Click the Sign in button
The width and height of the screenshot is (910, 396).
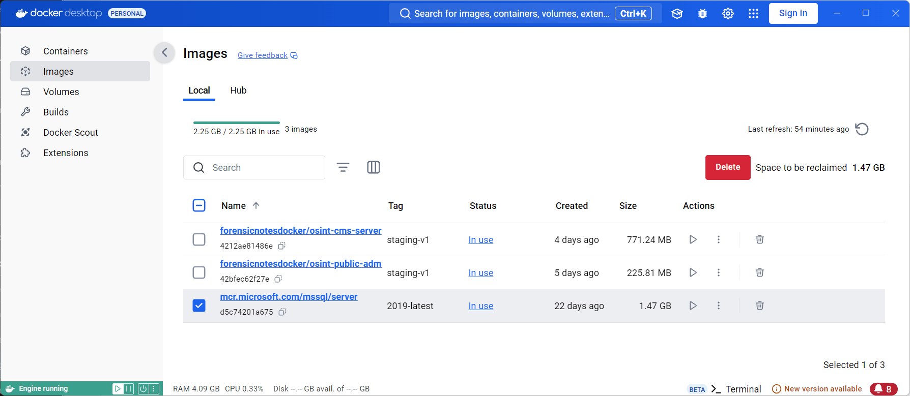[x=793, y=13]
